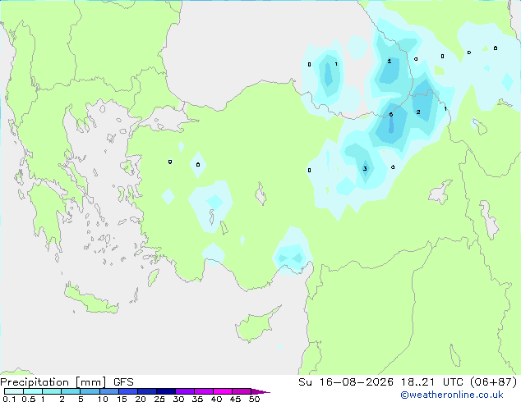The image size is (521, 402).
Task: Click the Precipitation [mm] GFS title
Action: [x=67, y=382]
